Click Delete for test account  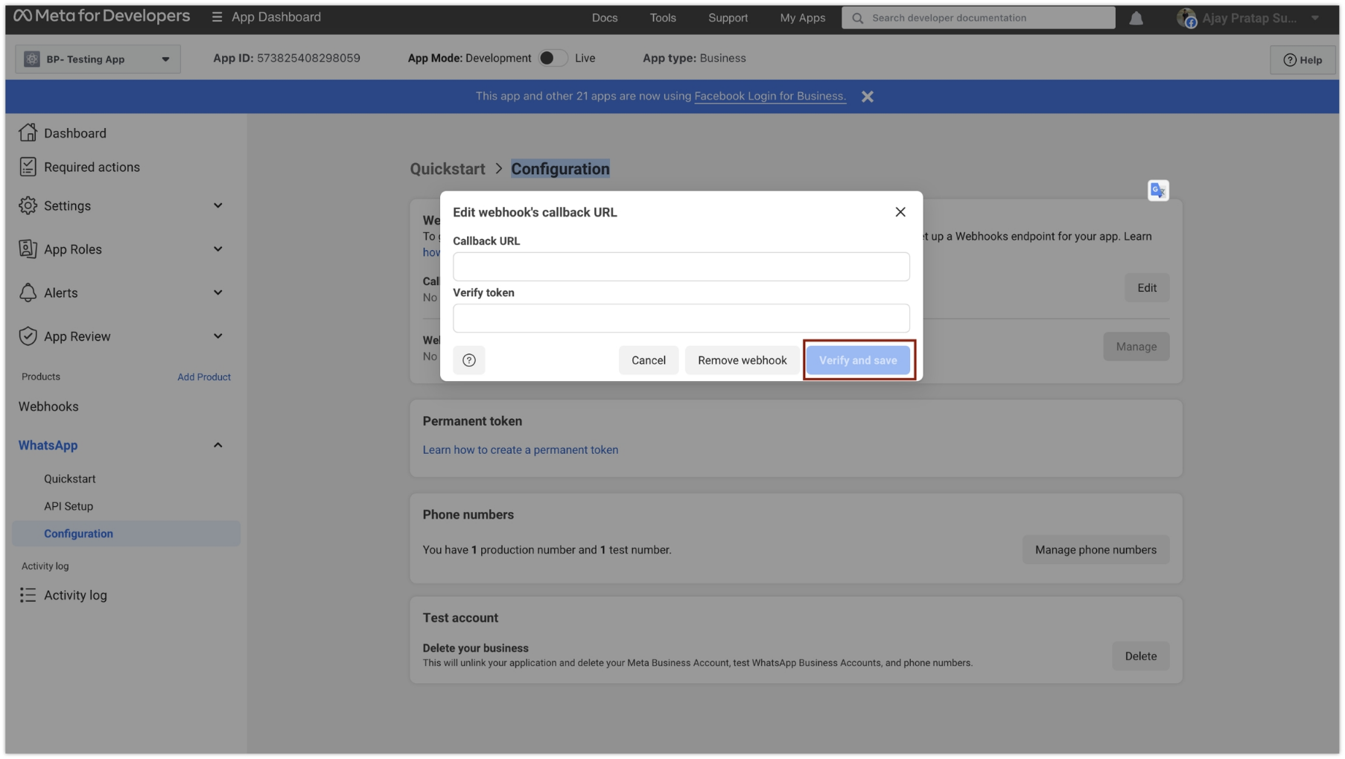point(1140,656)
